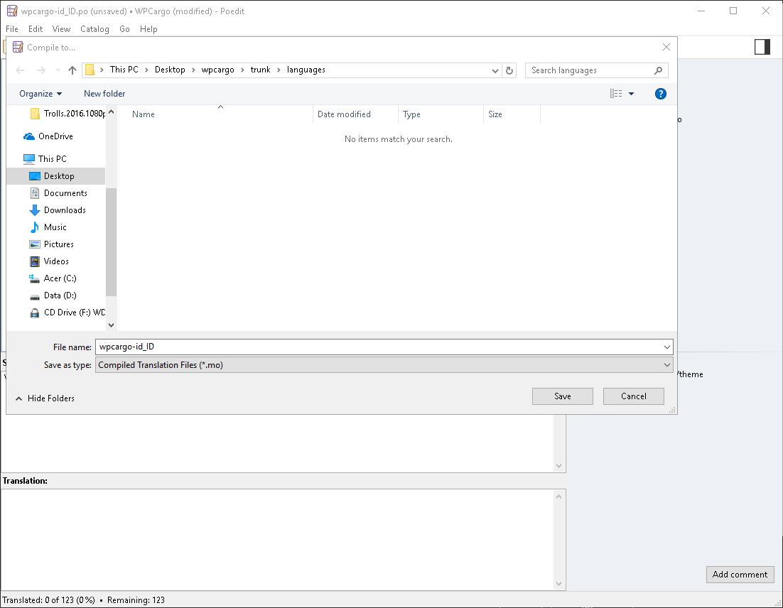Viewport: 783px width, 608px height.
Task: Click the Poedit sidebar toggle icon
Action: click(762, 47)
